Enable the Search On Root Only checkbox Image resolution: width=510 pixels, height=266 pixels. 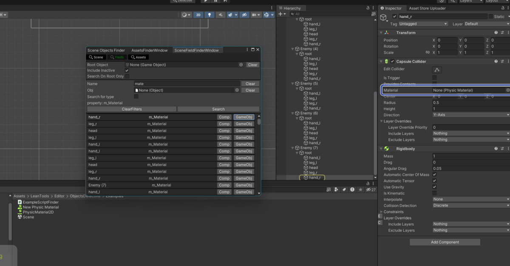coord(127,76)
